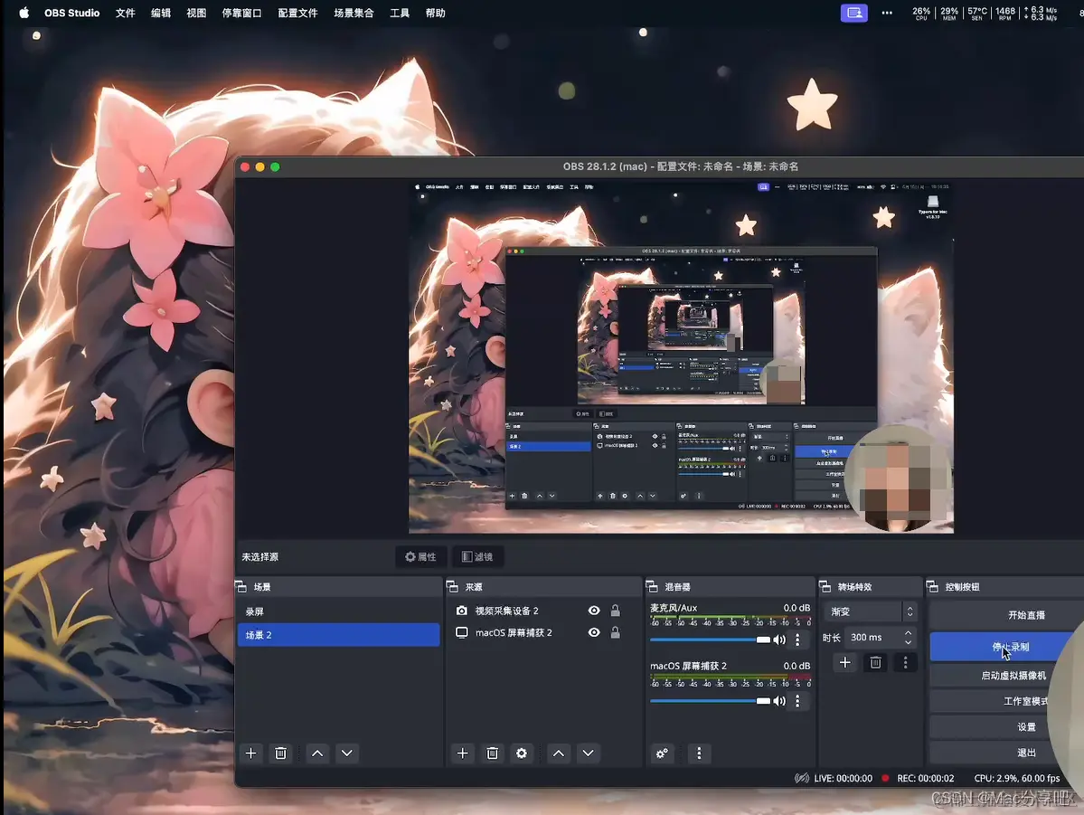The image size is (1084, 815).
Task: Open the Apple menu
Action: (x=24, y=13)
